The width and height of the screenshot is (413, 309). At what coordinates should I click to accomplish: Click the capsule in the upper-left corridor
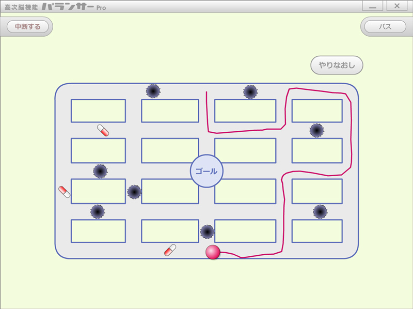point(103,130)
